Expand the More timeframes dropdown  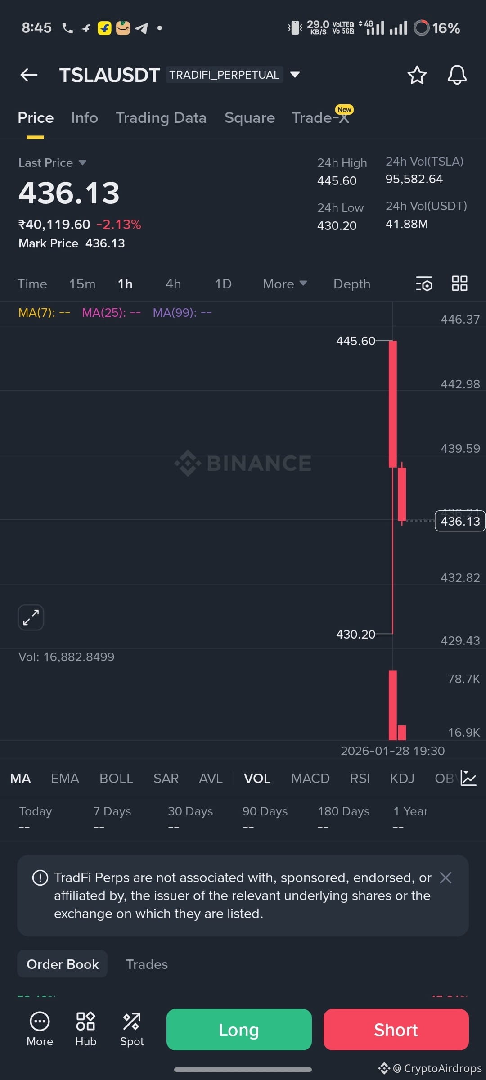point(285,284)
